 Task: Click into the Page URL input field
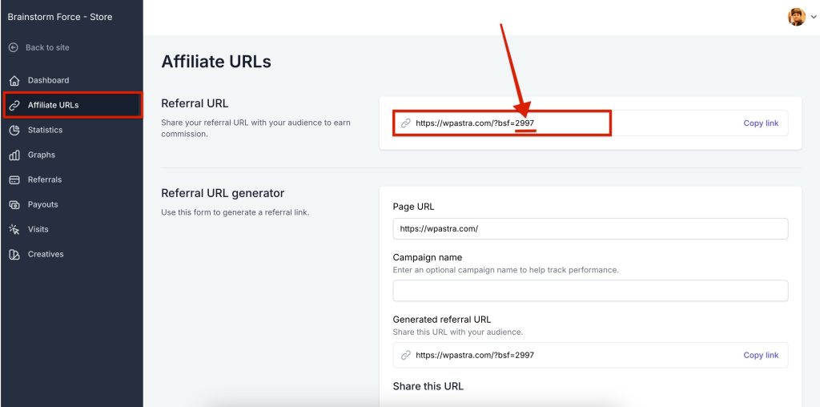point(590,228)
